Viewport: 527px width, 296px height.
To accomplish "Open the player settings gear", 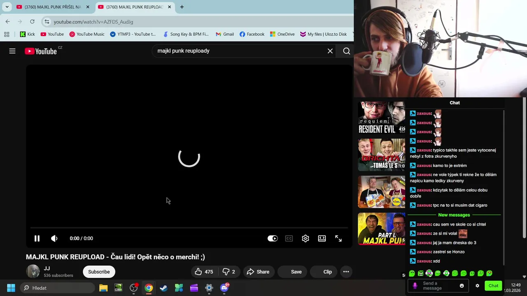I will 305,238.
